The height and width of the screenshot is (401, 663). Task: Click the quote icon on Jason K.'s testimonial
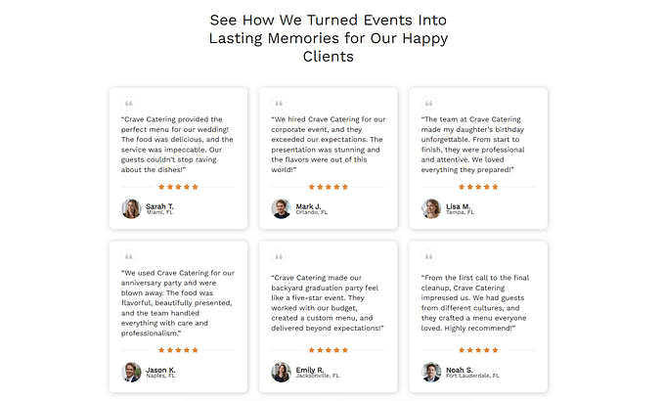pyautogui.click(x=128, y=256)
